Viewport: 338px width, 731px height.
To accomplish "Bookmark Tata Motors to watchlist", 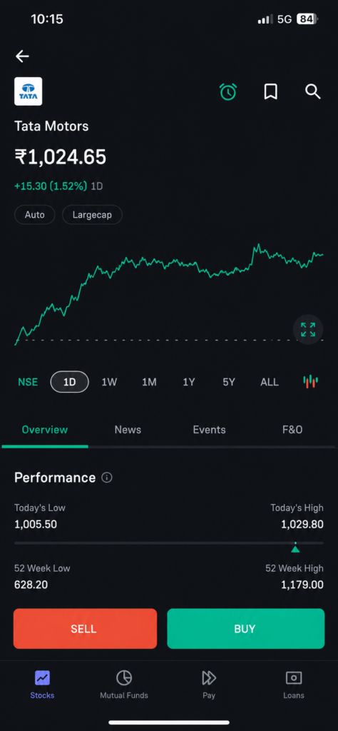I will coord(270,92).
